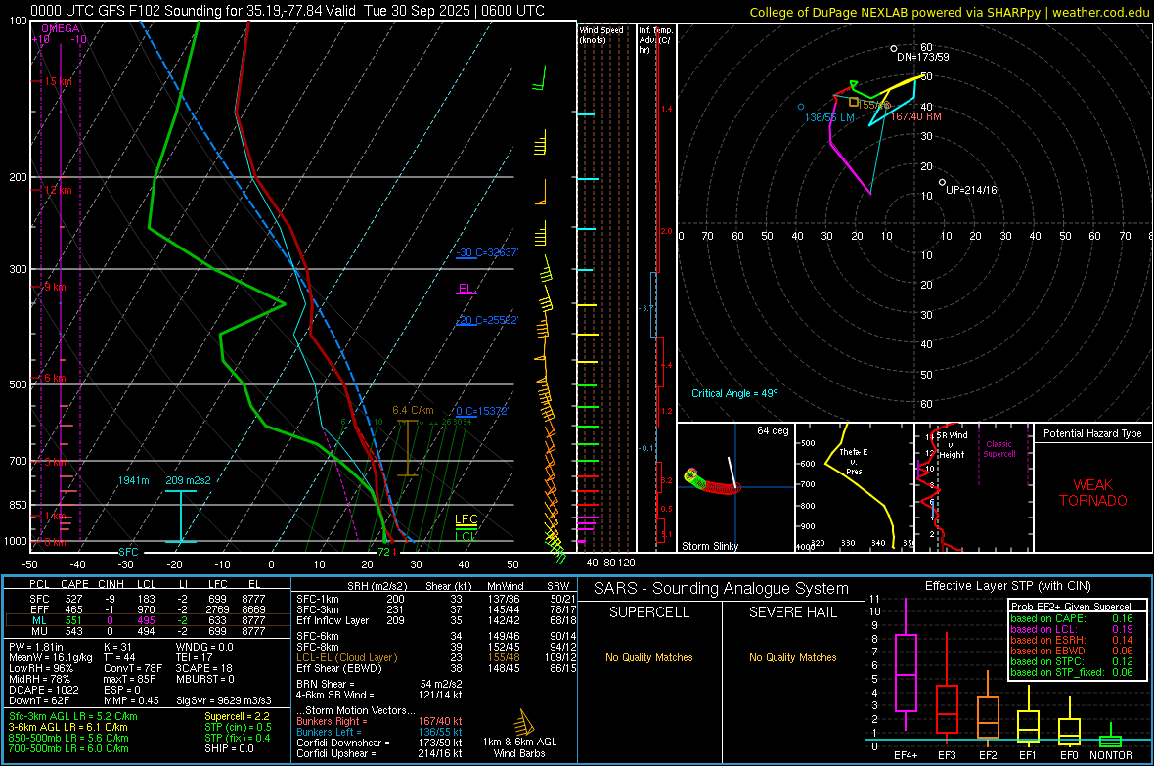Click the green LCL level marker
The width and height of the screenshot is (1154, 766).
(x=465, y=535)
